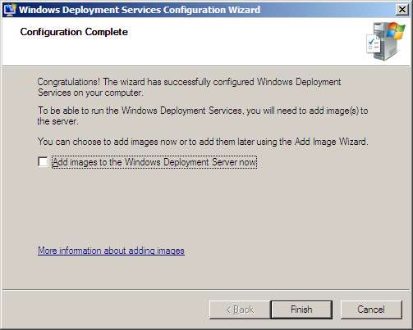Cancel the configuration wizard
The height and width of the screenshot is (330, 413).
pos(371,310)
